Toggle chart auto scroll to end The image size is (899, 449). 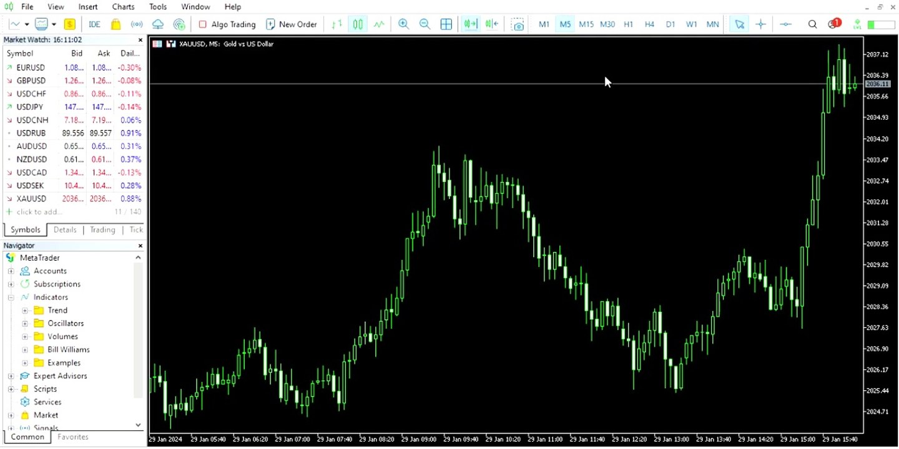click(471, 24)
